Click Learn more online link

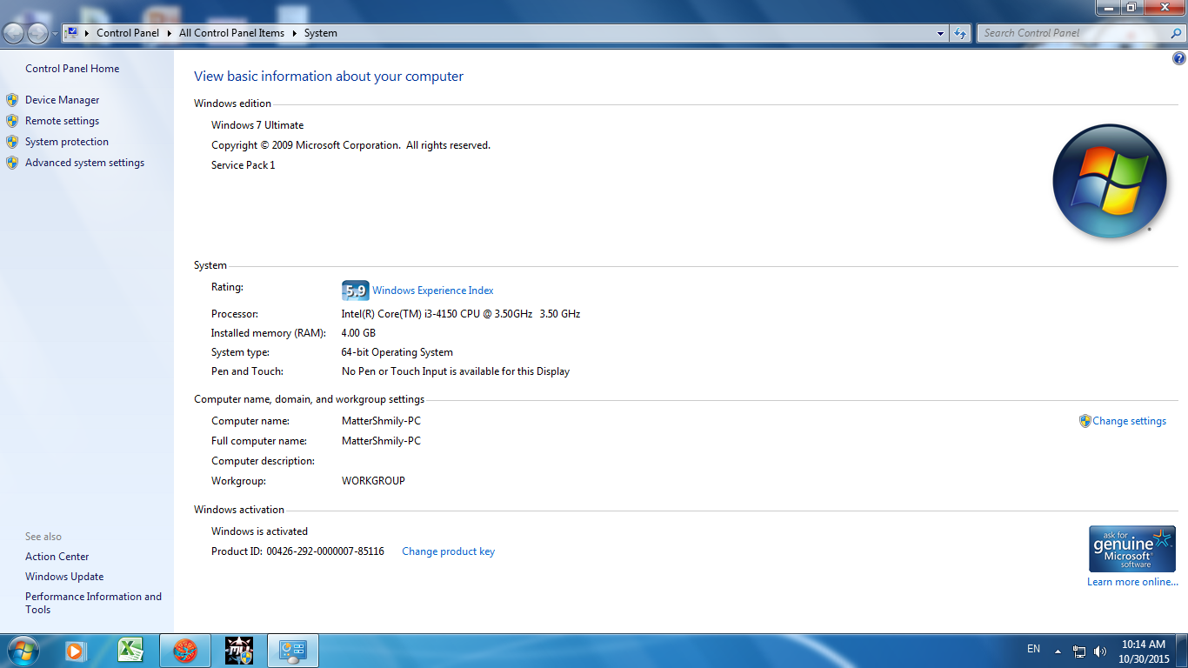pyautogui.click(x=1132, y=582)
